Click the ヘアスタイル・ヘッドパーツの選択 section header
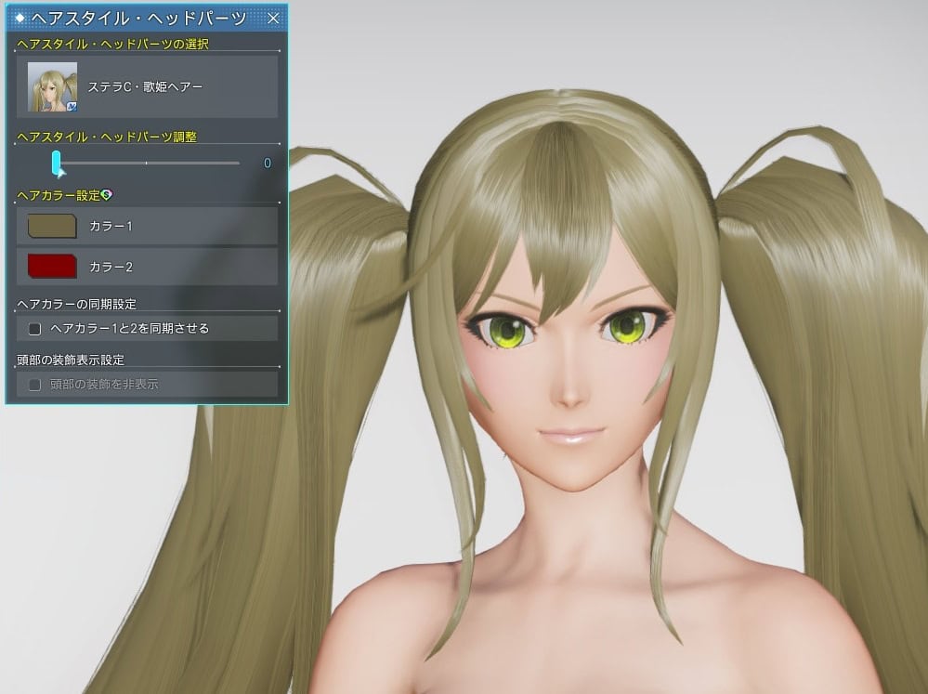Viewport: 928px width, 694px height. click(x=111, y=43)
